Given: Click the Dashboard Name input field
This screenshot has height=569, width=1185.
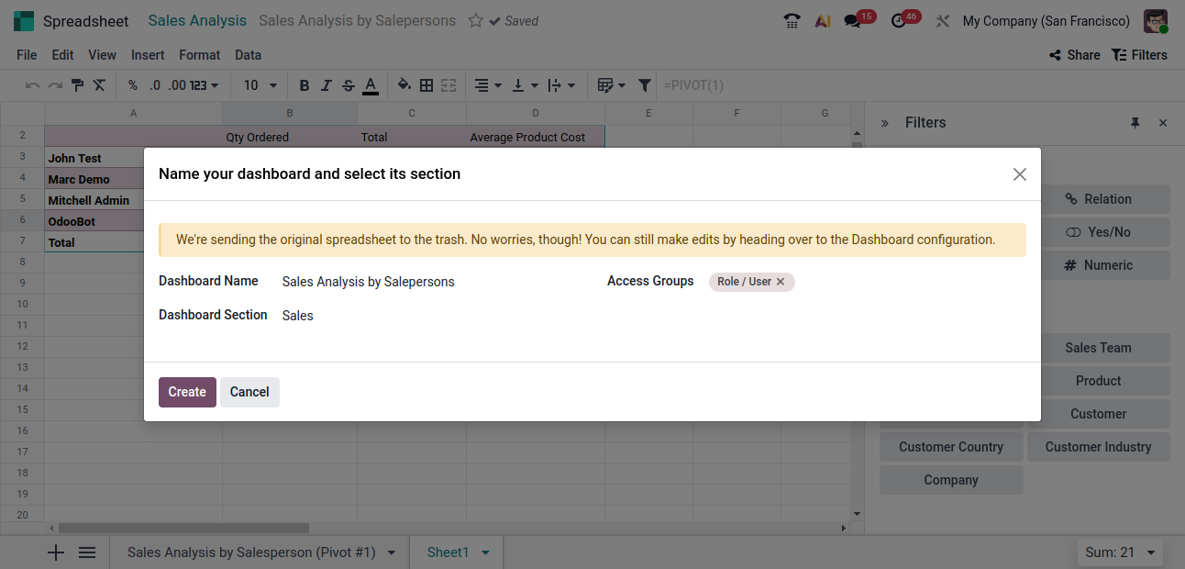Looking at the screenshot, I should point(431,282).
